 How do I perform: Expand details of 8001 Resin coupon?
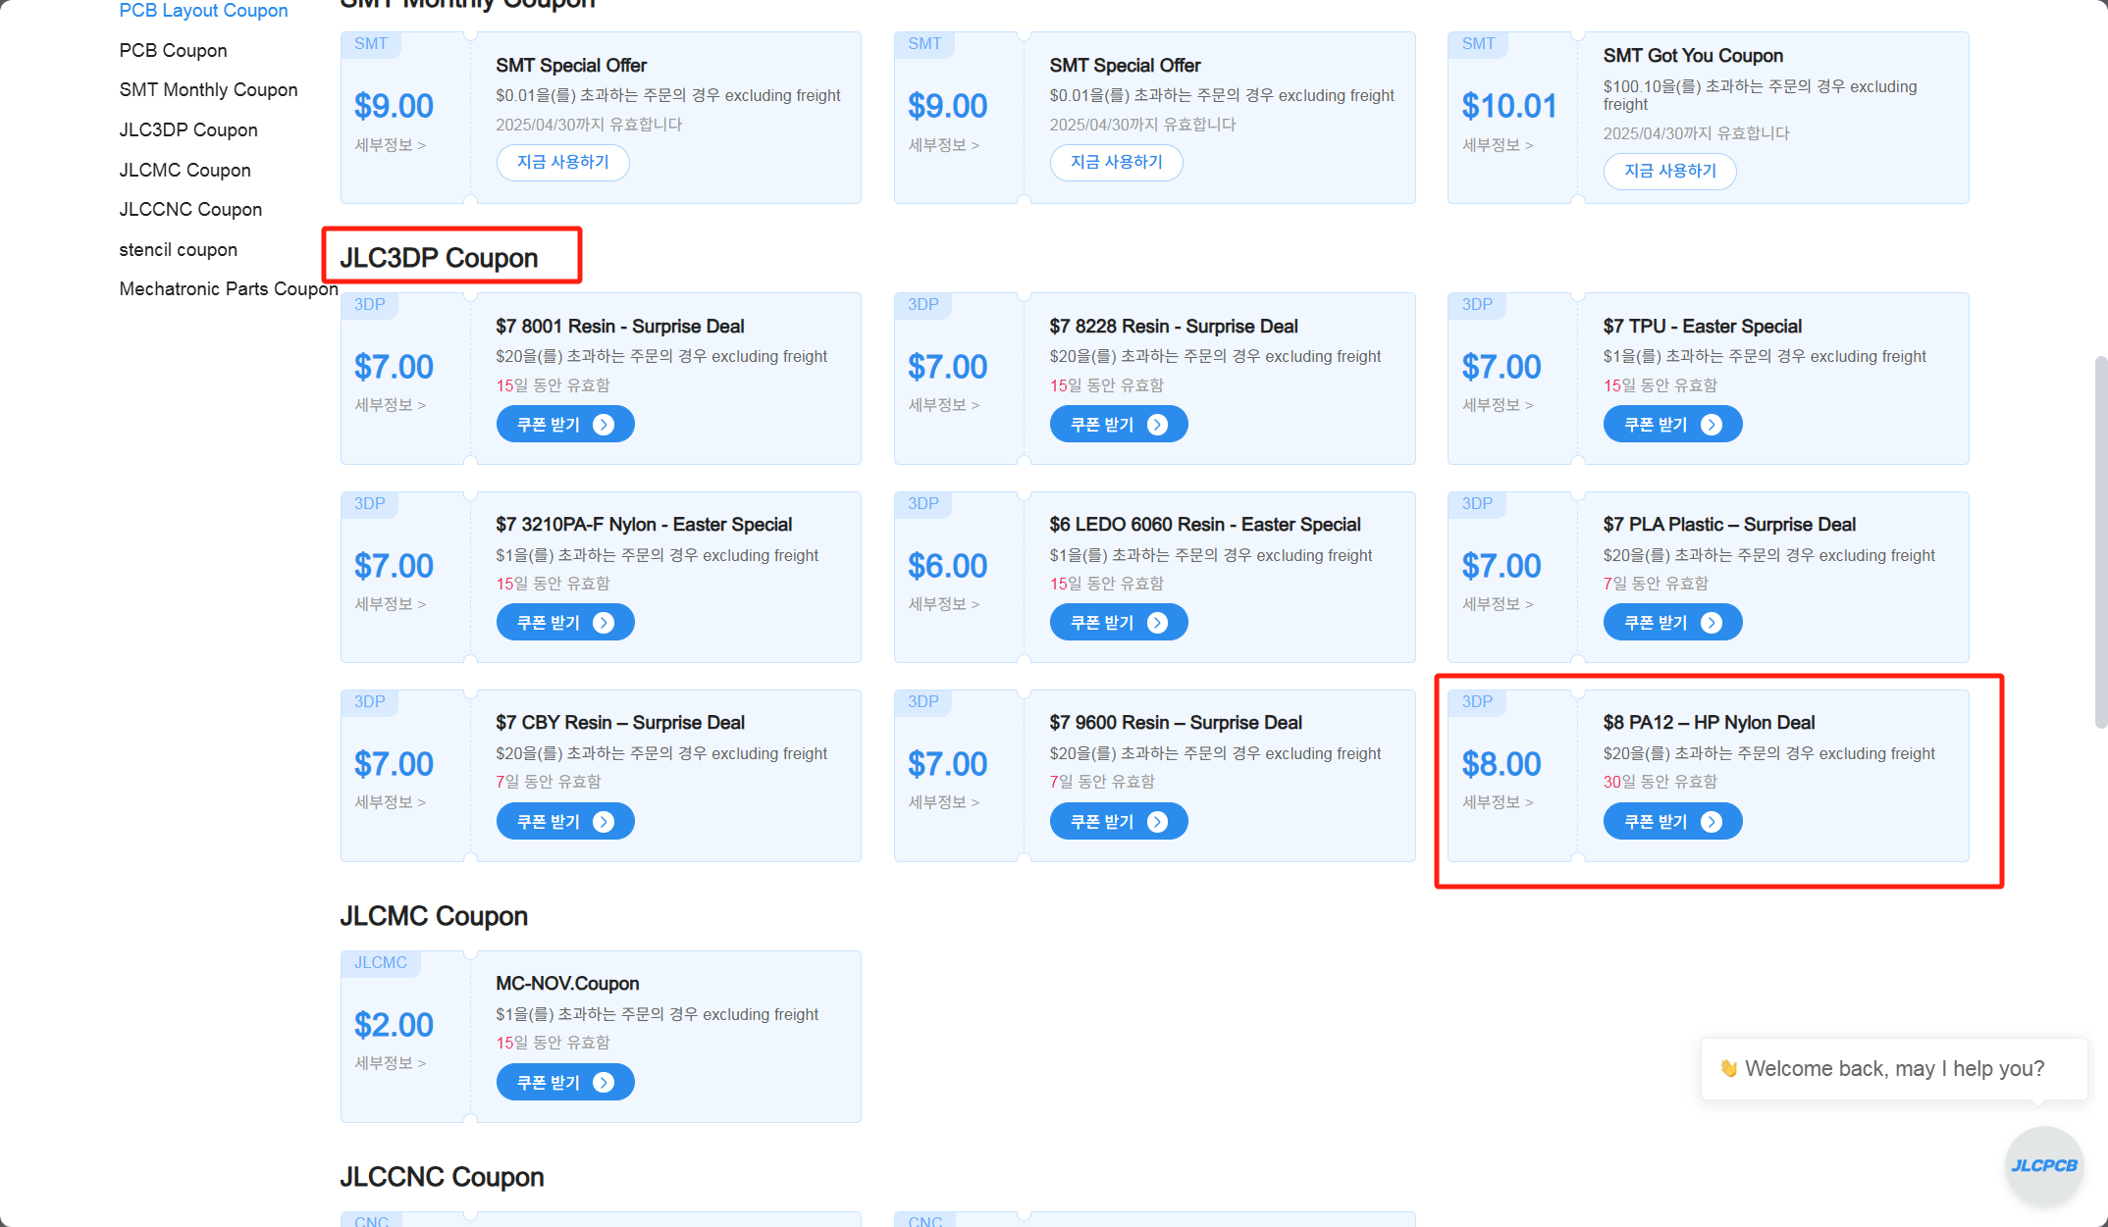(x=390, y=405)
